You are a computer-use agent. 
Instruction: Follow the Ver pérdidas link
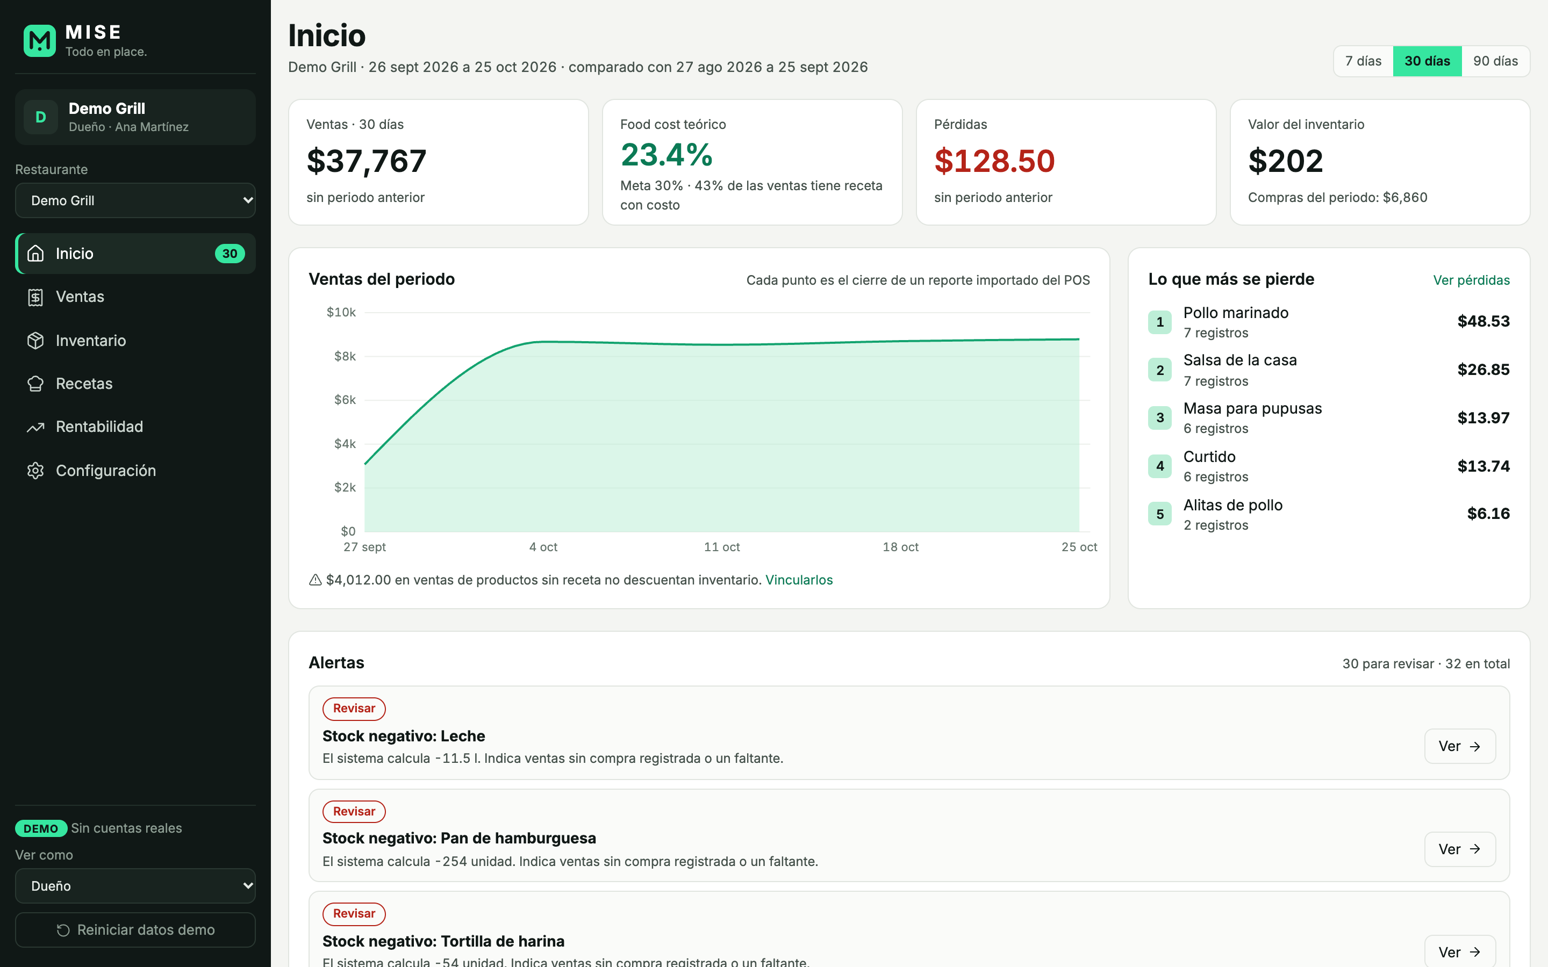(1471, 280)
